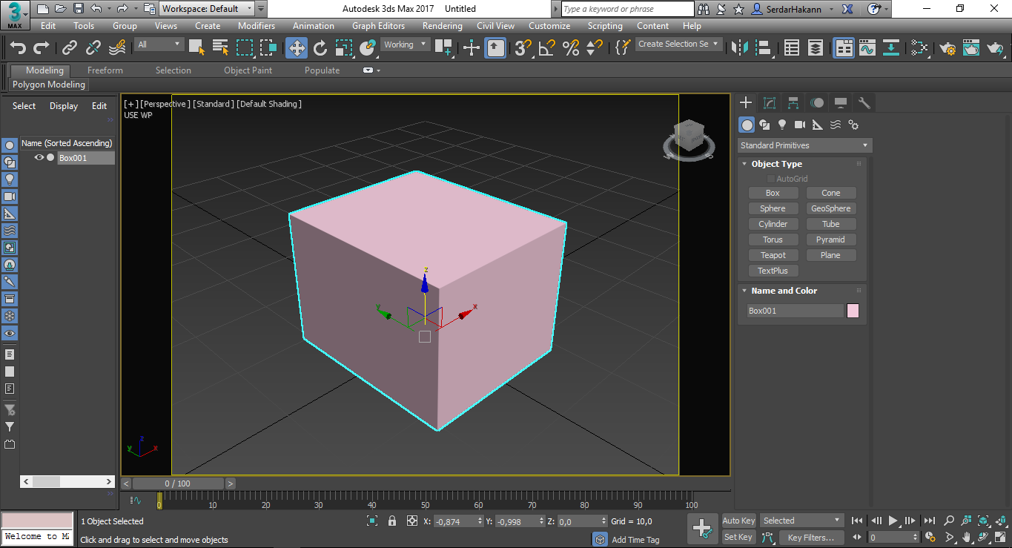Toggle the 3D Snaps button

pos(523,47)
